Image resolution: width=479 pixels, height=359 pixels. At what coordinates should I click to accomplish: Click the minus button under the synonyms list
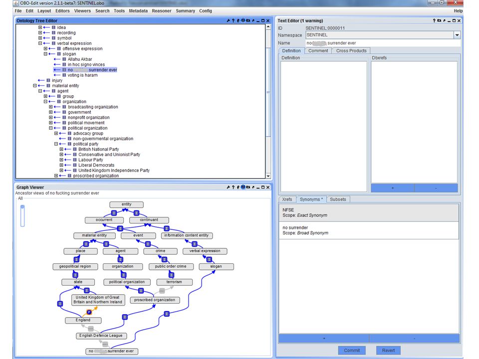[414, 338]
